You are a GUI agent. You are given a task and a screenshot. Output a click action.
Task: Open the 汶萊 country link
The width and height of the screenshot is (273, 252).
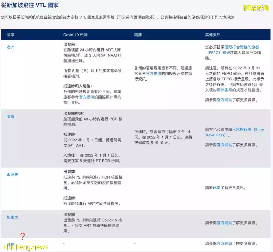coord(10,116)
